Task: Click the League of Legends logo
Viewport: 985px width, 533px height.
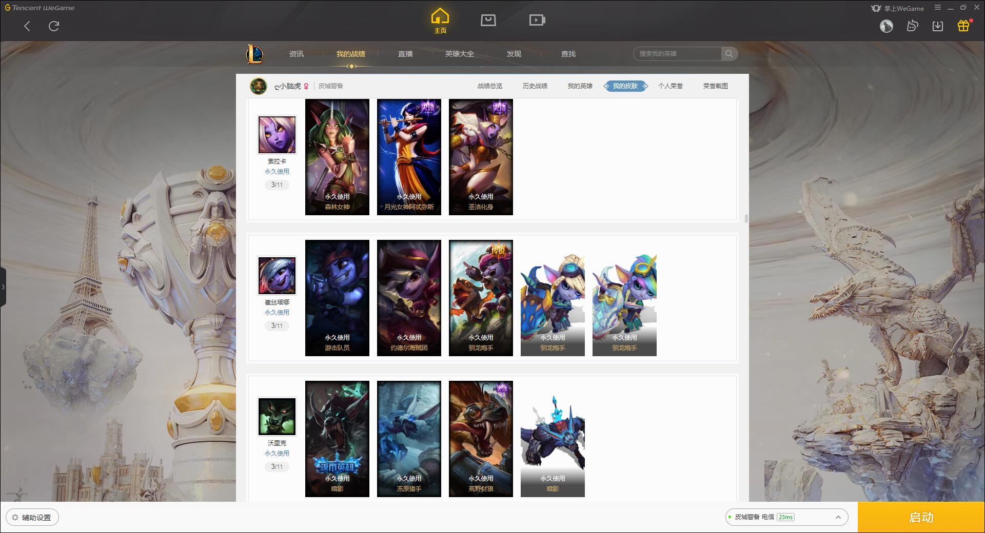Action: 254,54
